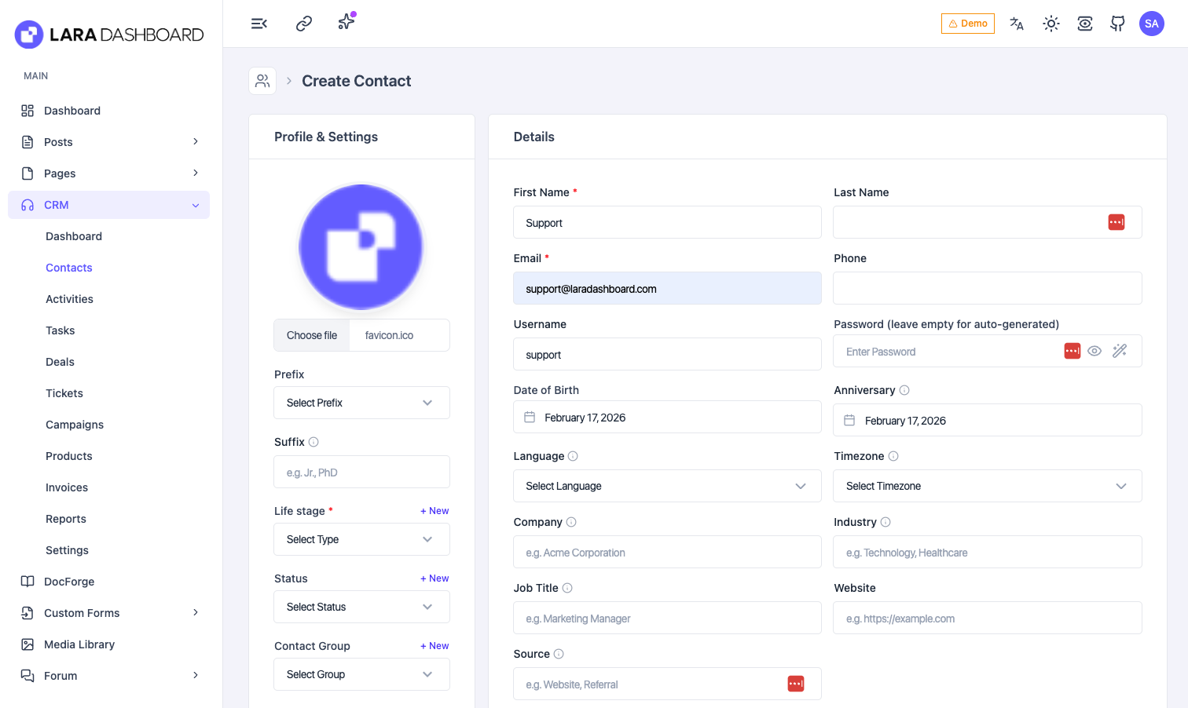1188x708 pixels.
Task: Open Invoices in CRM menu
Action: point(67,487)
